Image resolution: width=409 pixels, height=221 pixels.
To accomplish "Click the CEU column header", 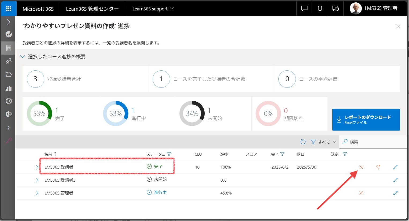I will (198, 154).
